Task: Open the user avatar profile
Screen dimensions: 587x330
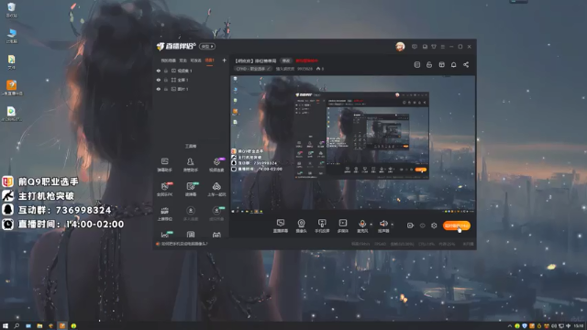Action: (x=400, y=47)
